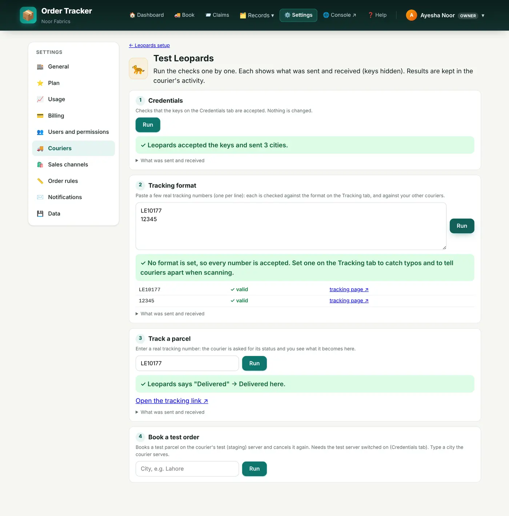Click the Leopards courier leopard icon
This screenshot has height=516, width=509.
(139, 69)
